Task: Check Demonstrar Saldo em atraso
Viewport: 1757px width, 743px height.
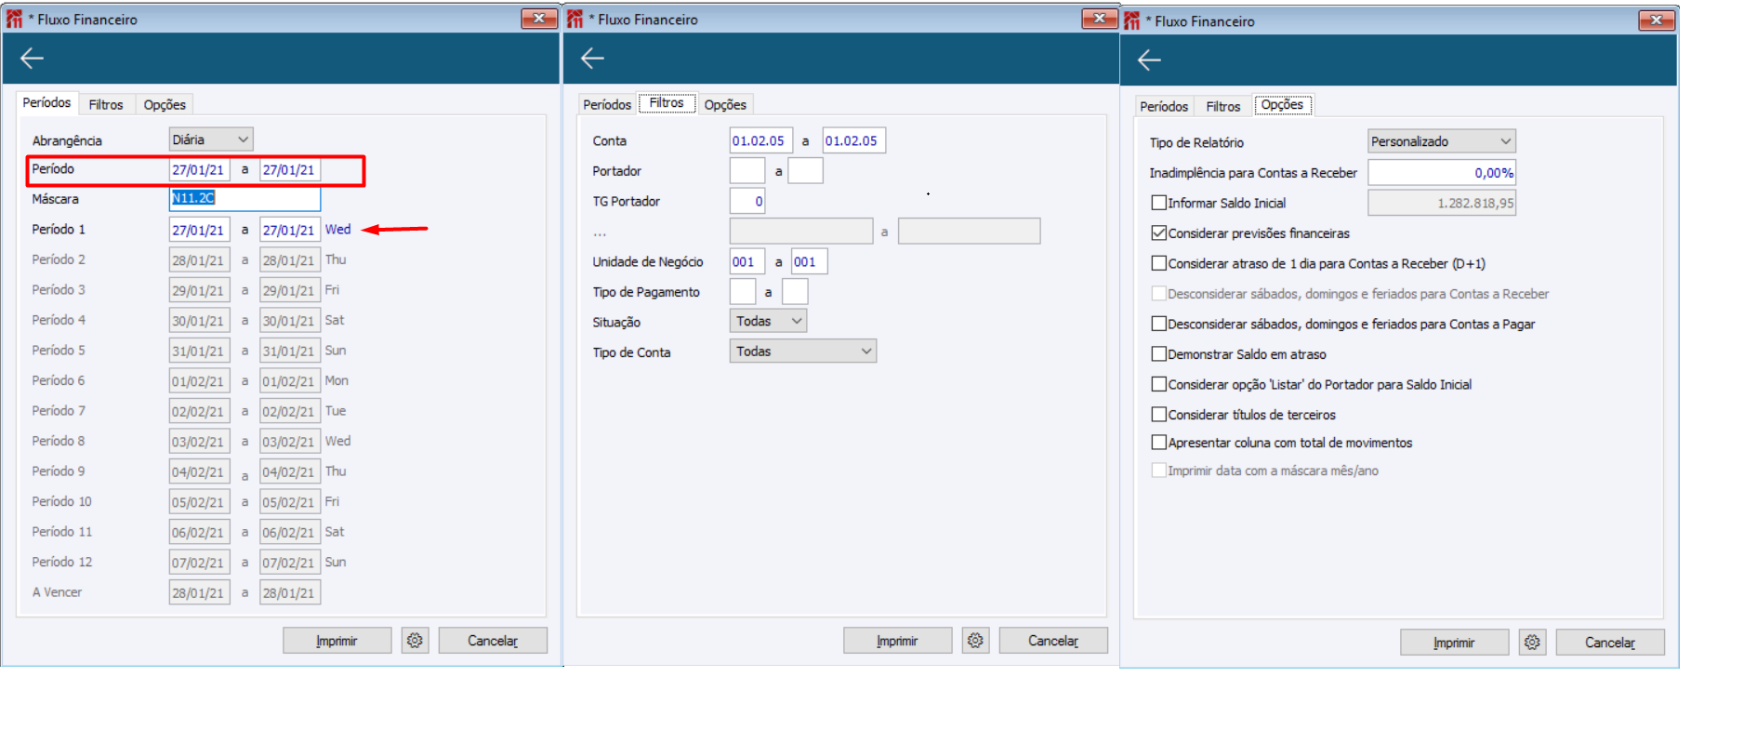Action: click(1158, 354)
